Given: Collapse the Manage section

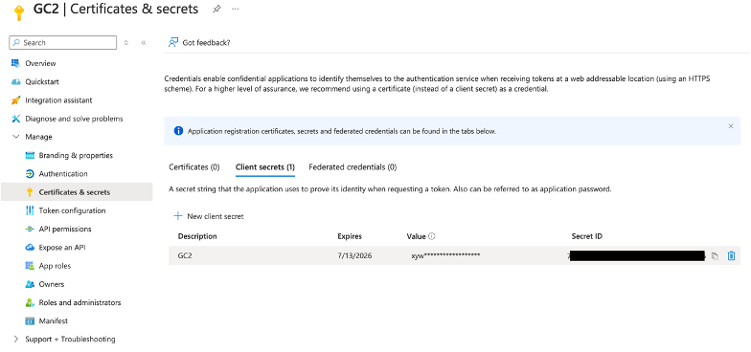Looking at the screenshot, I should tap(15, 137).
